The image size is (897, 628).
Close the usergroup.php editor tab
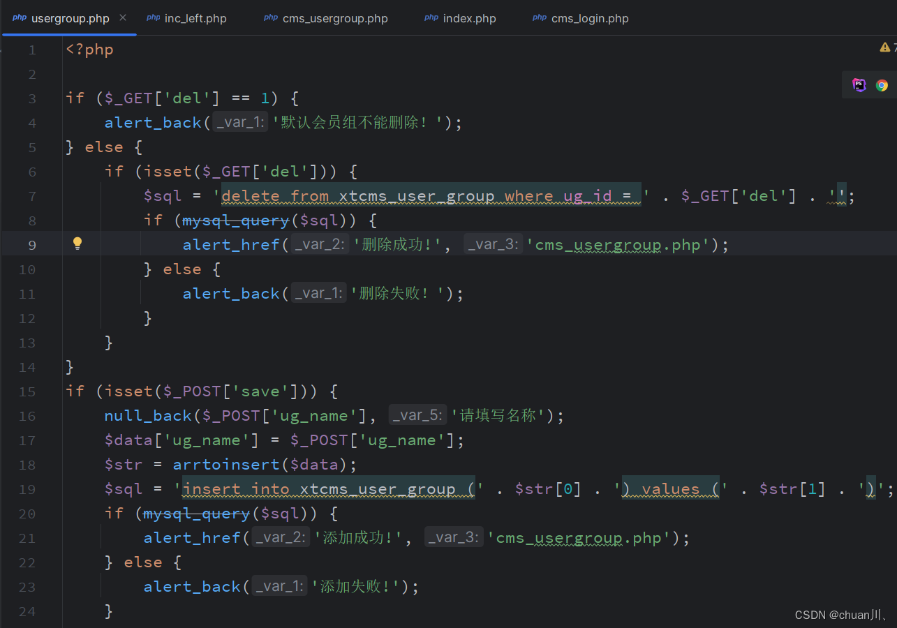click(x=123, y=18)
